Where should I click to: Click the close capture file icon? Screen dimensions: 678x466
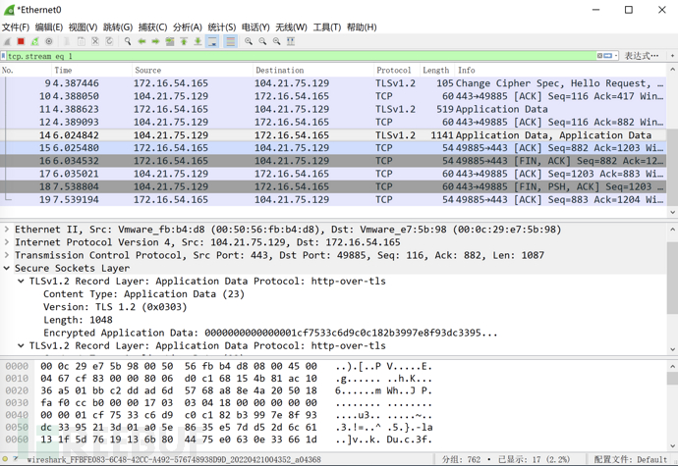click(95, 41)
